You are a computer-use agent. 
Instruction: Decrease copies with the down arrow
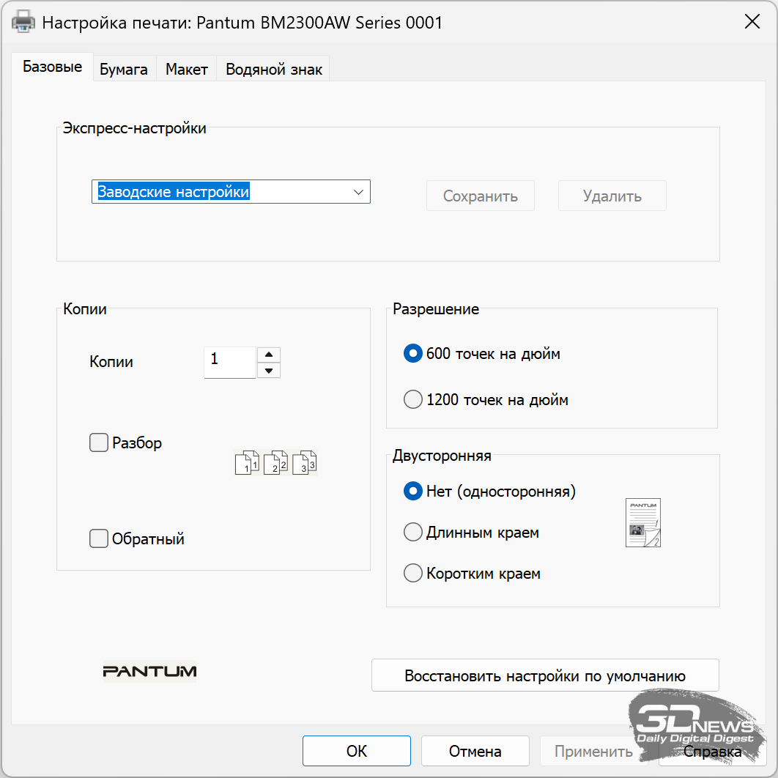point(269,371)
